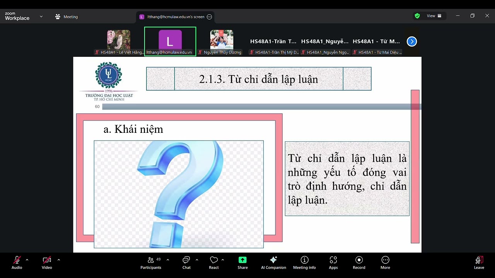Screen dimensions: 495x278
Task: Expand the Participants options caret
Action: [x=168, y=260]
